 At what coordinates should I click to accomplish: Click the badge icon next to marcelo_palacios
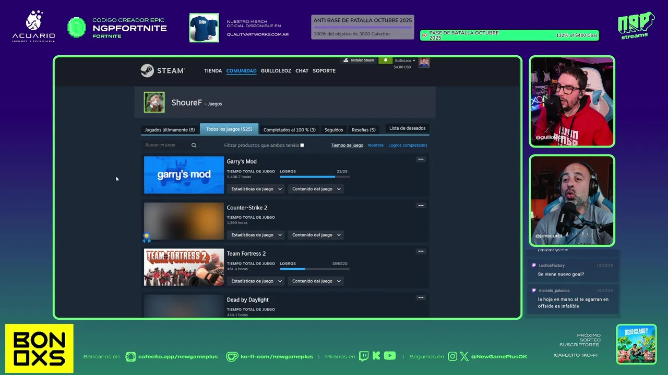click(534, 290)
